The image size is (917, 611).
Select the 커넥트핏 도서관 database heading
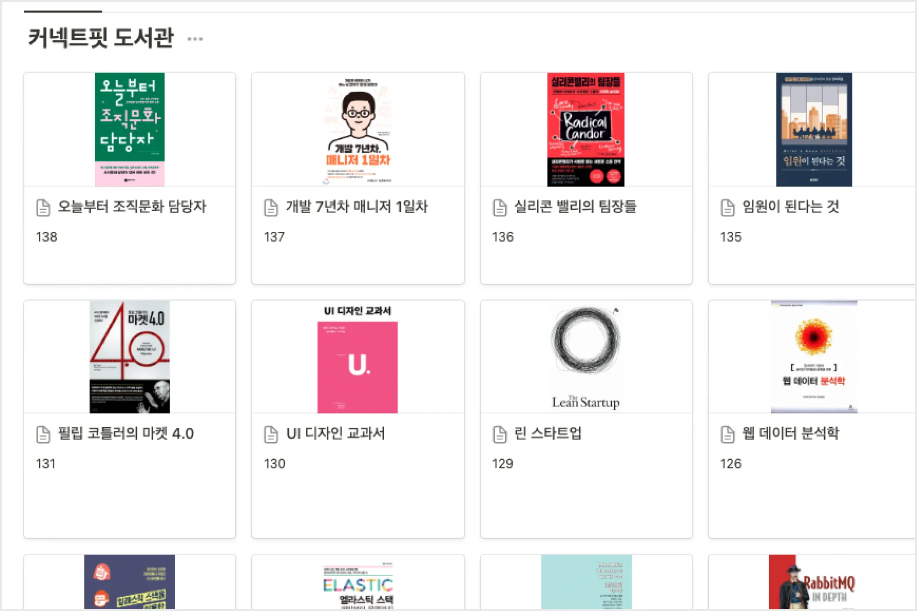point(101,38)
